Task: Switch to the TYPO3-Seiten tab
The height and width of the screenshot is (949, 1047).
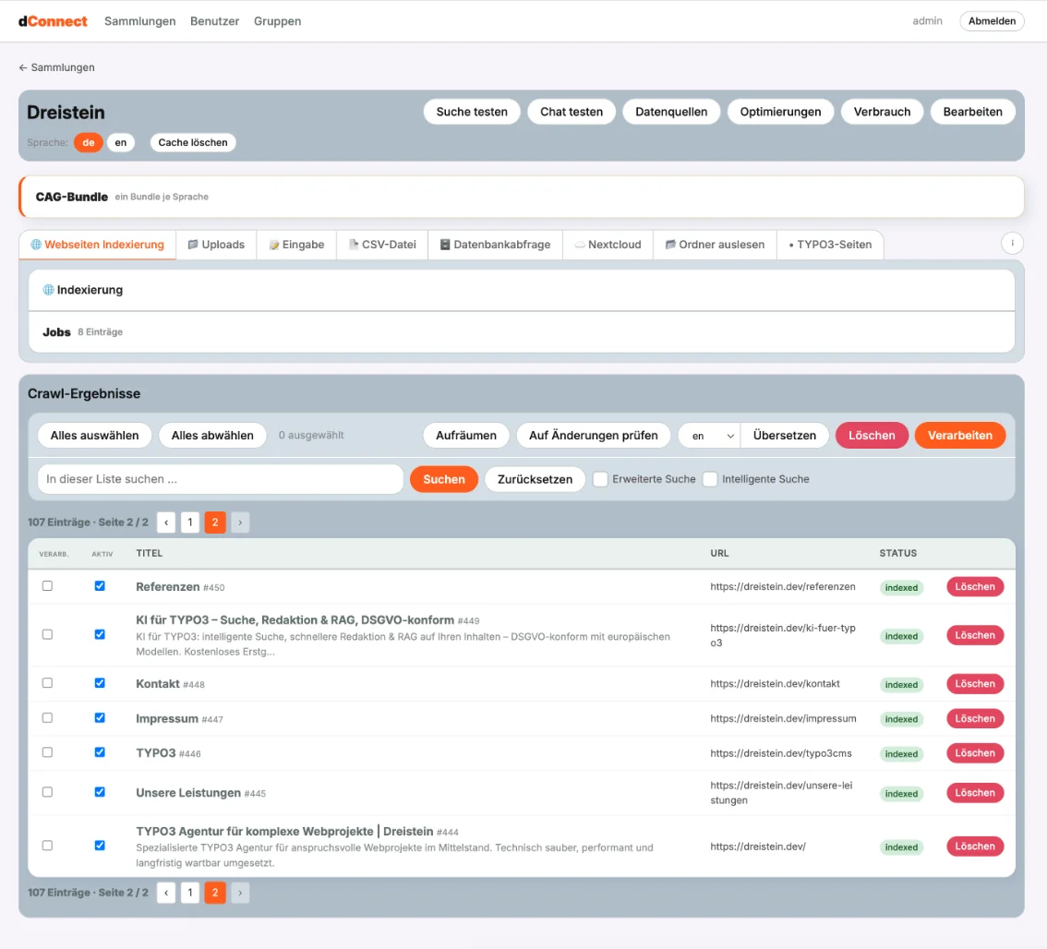Action: click(830, 245)
